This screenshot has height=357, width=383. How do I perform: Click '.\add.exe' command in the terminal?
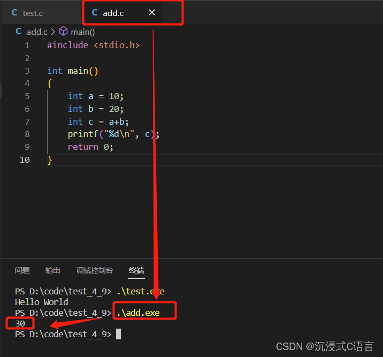[138, 313]
